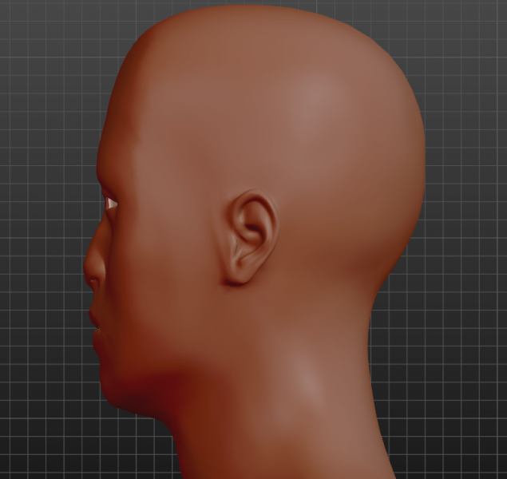Click the visible eye of the head model
Image resolution: width=507 pixels, height=479 pixels.
(x=111, y=203)
